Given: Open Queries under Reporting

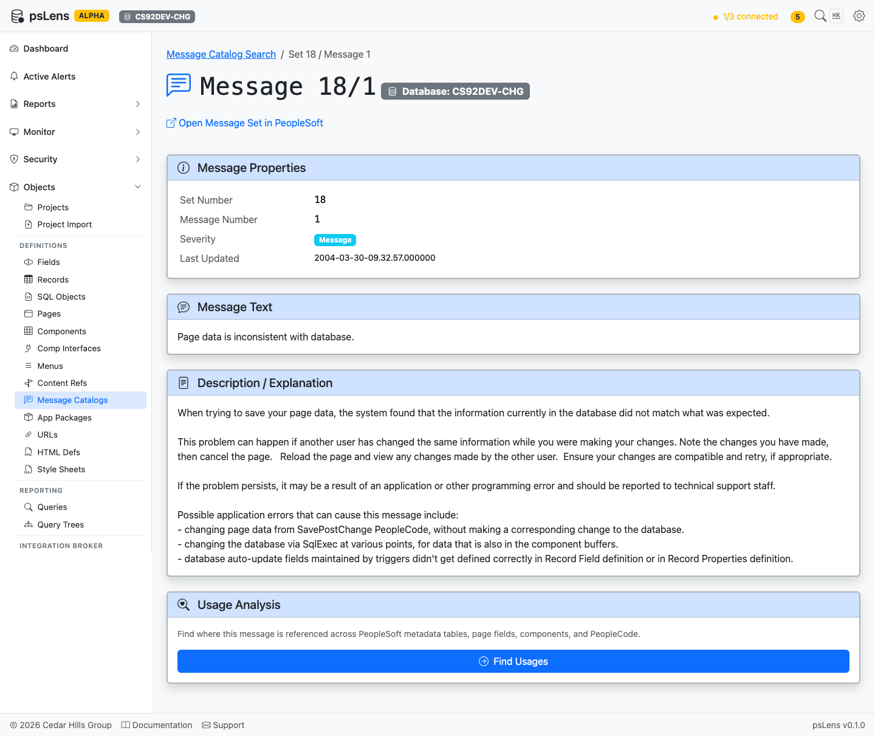Looking at the screenshot, I should coord(80,507).
